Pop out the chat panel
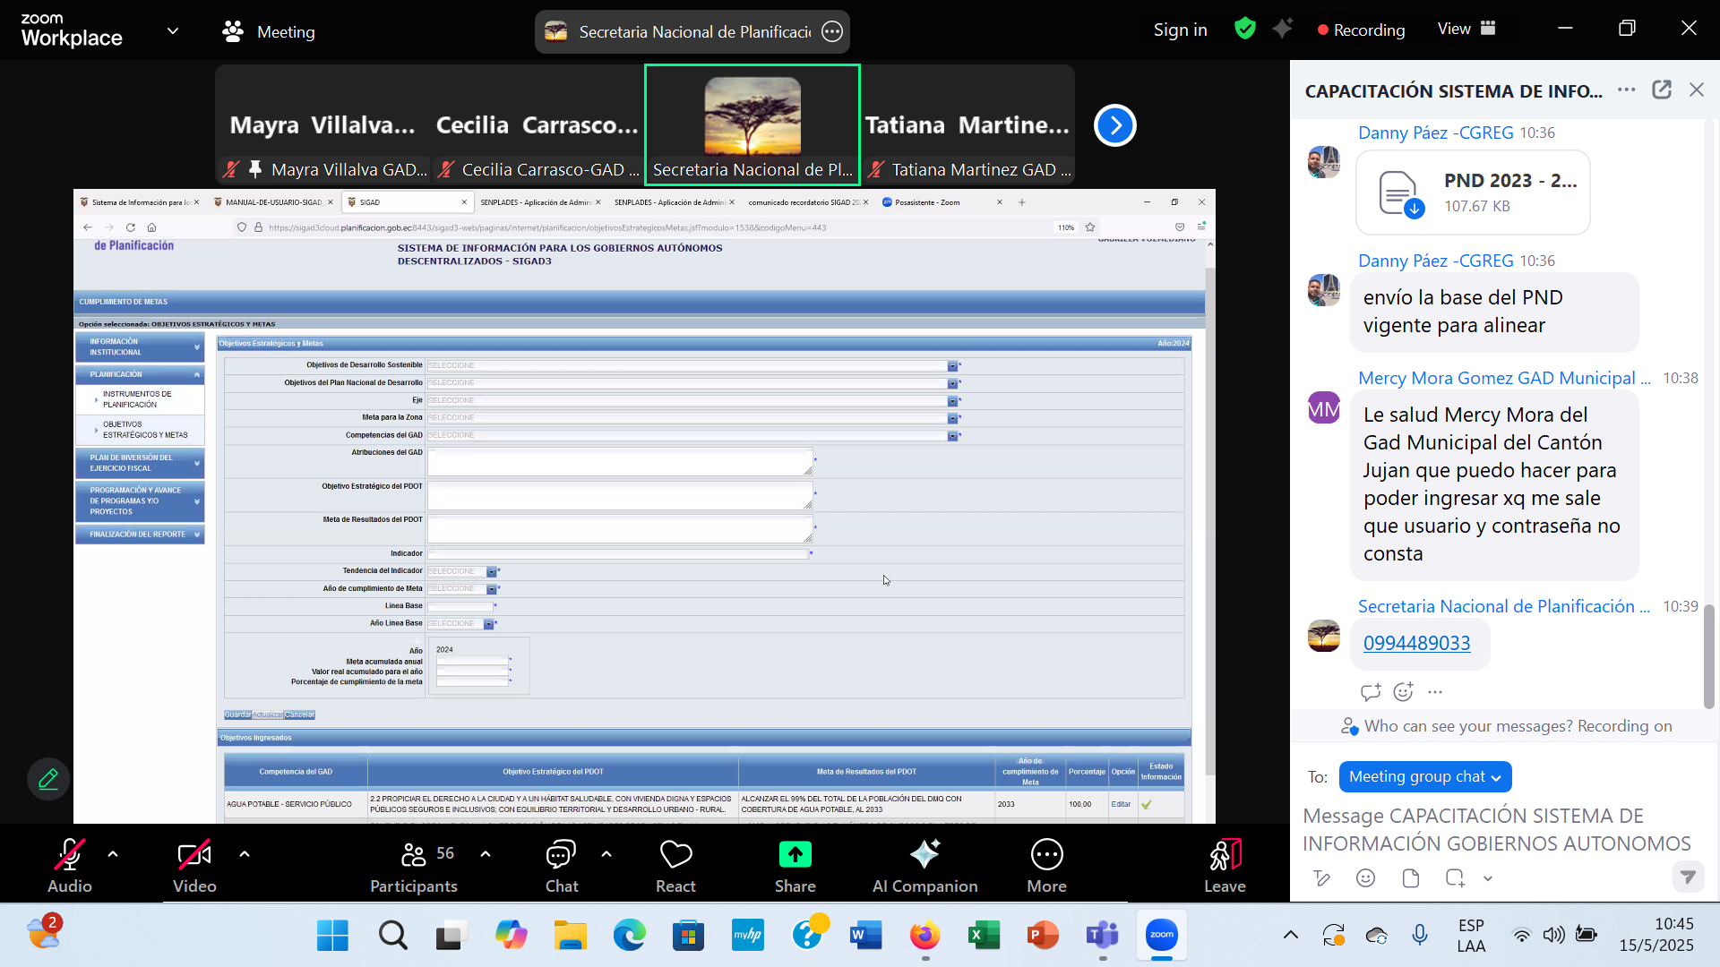The image size is (1720, 967). click(x=1662, y=90)
